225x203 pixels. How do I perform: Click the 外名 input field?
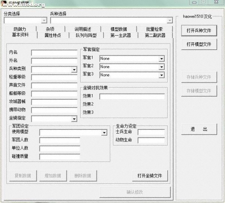click(x=54, y=61)
